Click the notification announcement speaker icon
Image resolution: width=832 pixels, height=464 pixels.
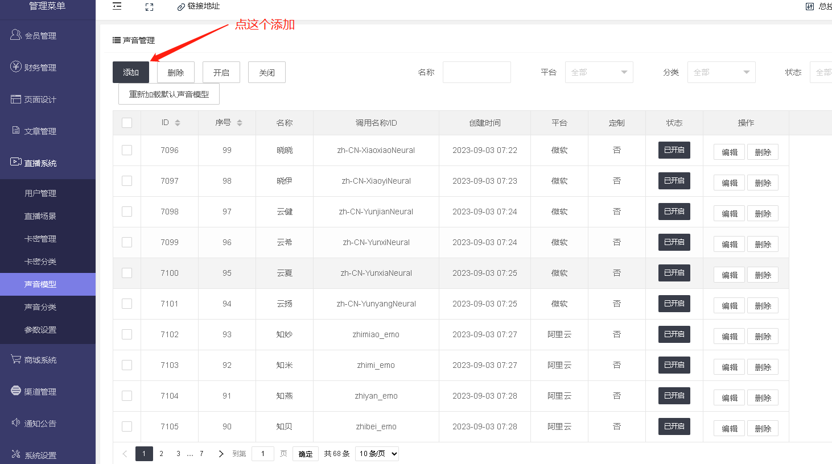point(16,422)
